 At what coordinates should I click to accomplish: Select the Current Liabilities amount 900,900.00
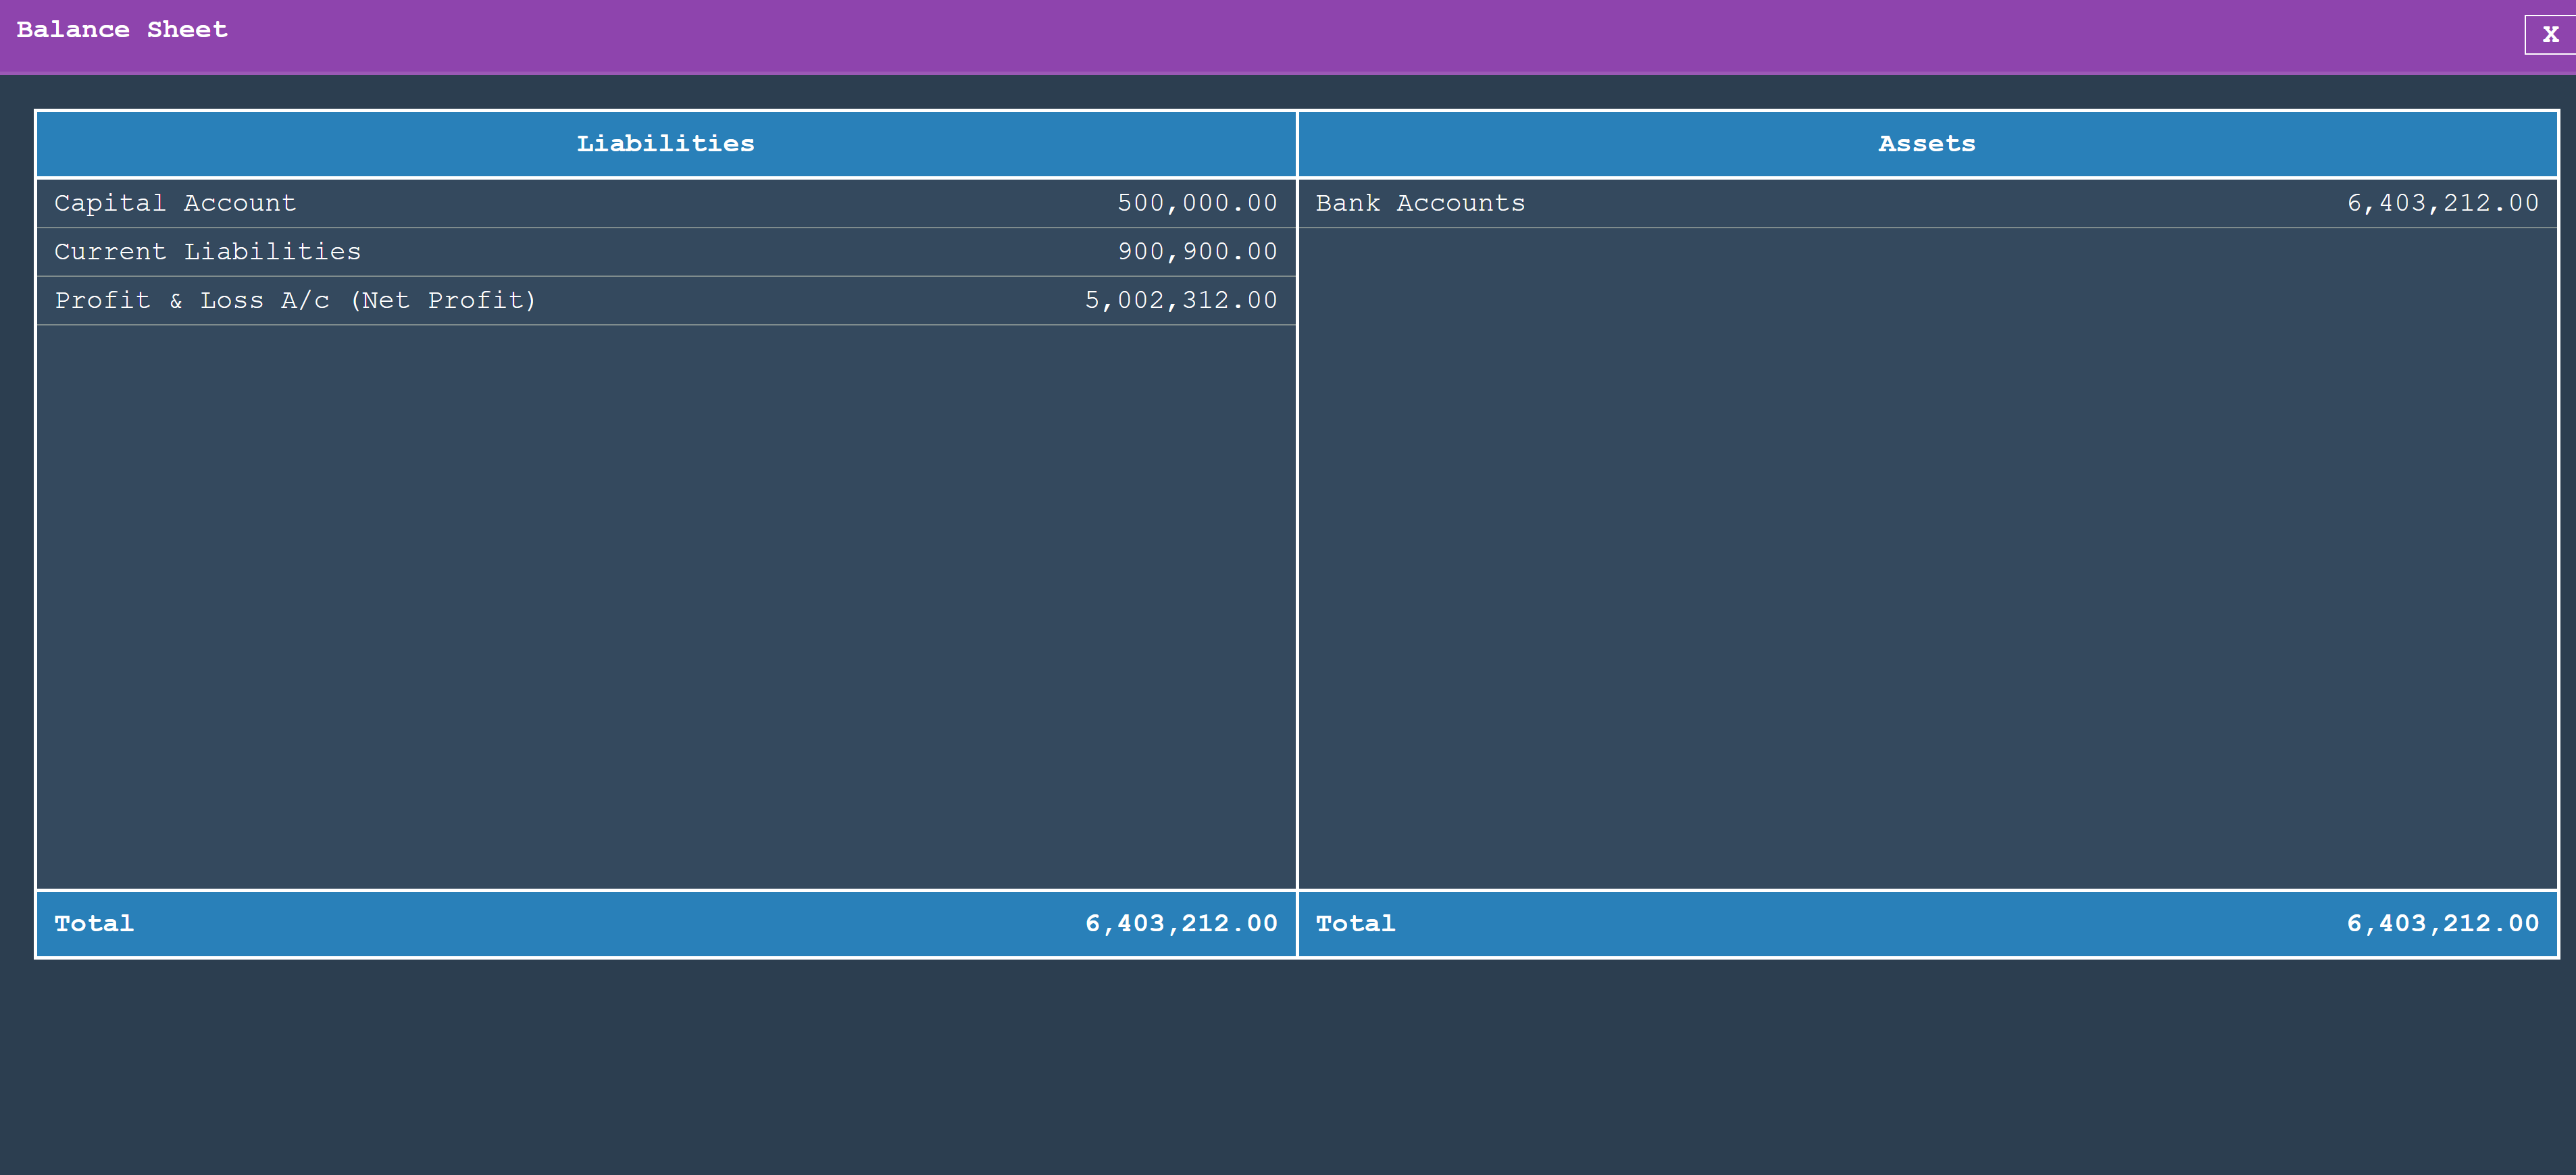1197,252
